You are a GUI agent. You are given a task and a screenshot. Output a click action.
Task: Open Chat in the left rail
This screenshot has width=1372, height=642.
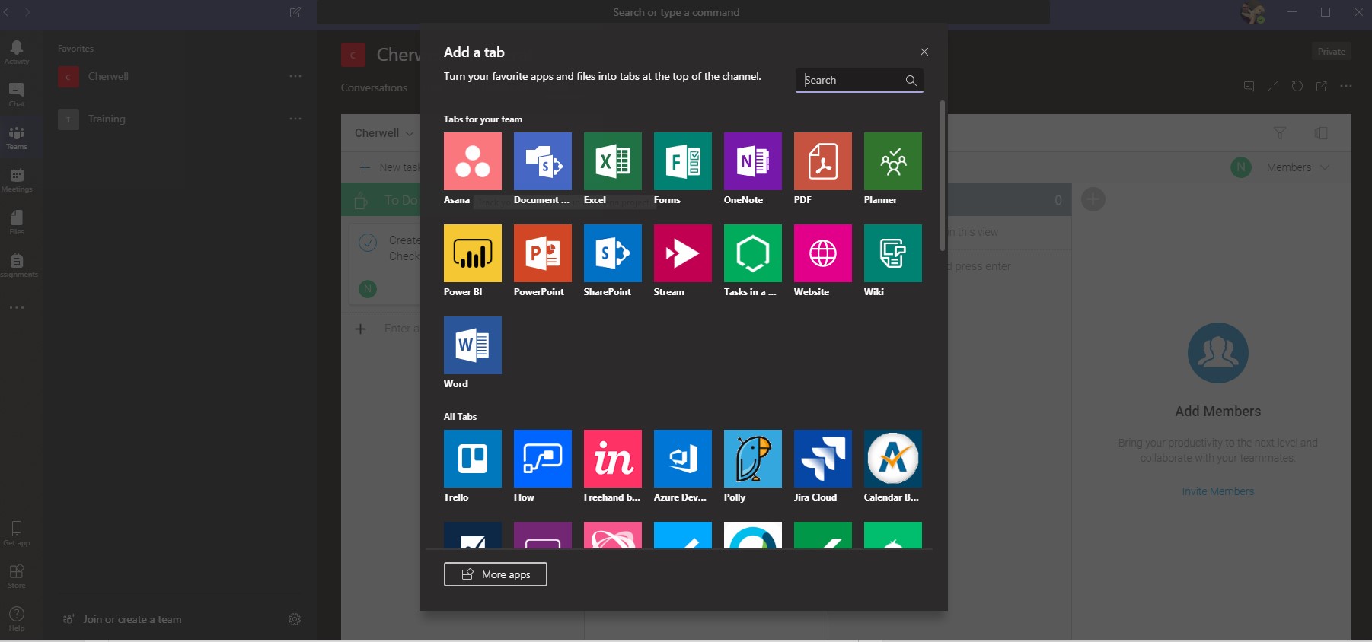17,95
